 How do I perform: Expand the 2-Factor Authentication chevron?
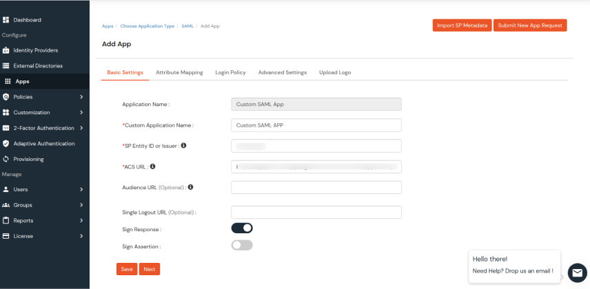[x=81, y=128]
